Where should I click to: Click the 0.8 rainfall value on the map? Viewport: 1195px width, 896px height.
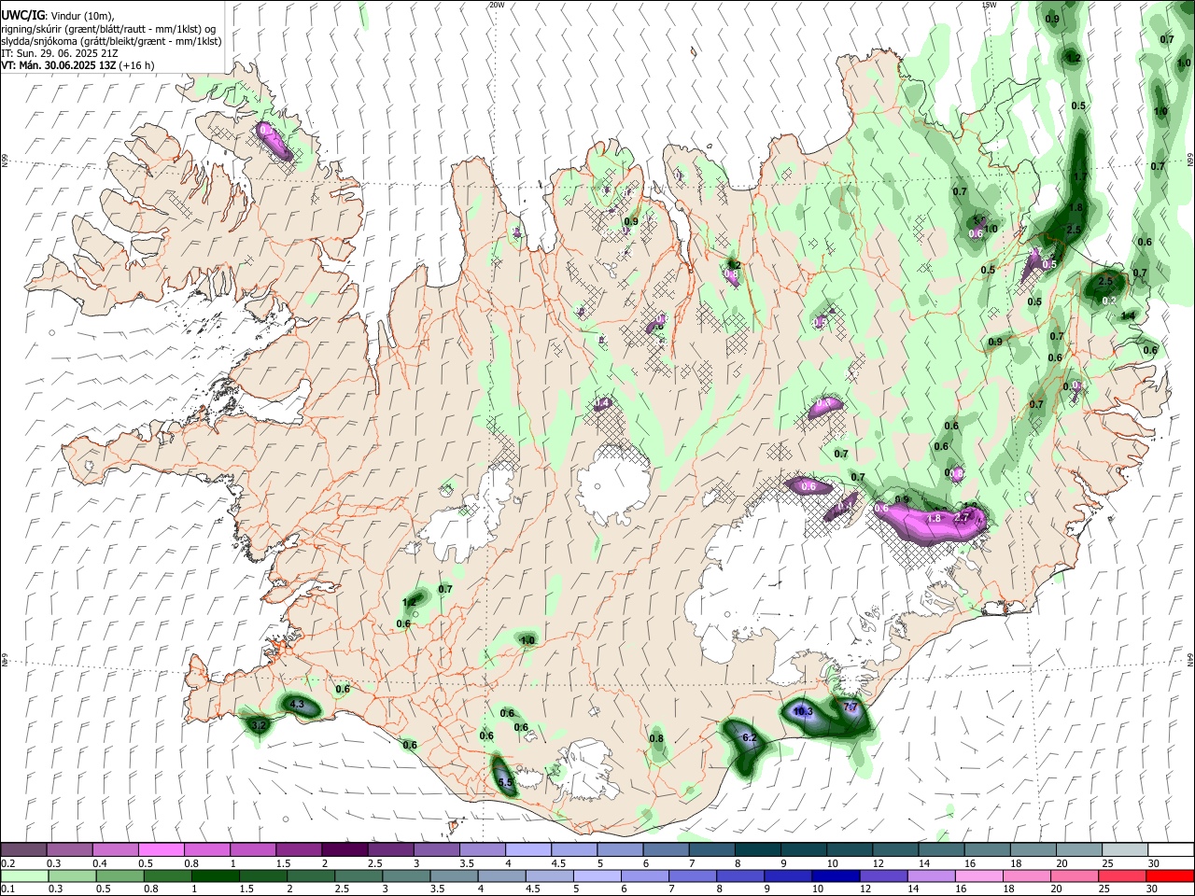click(x=656, y=738)
